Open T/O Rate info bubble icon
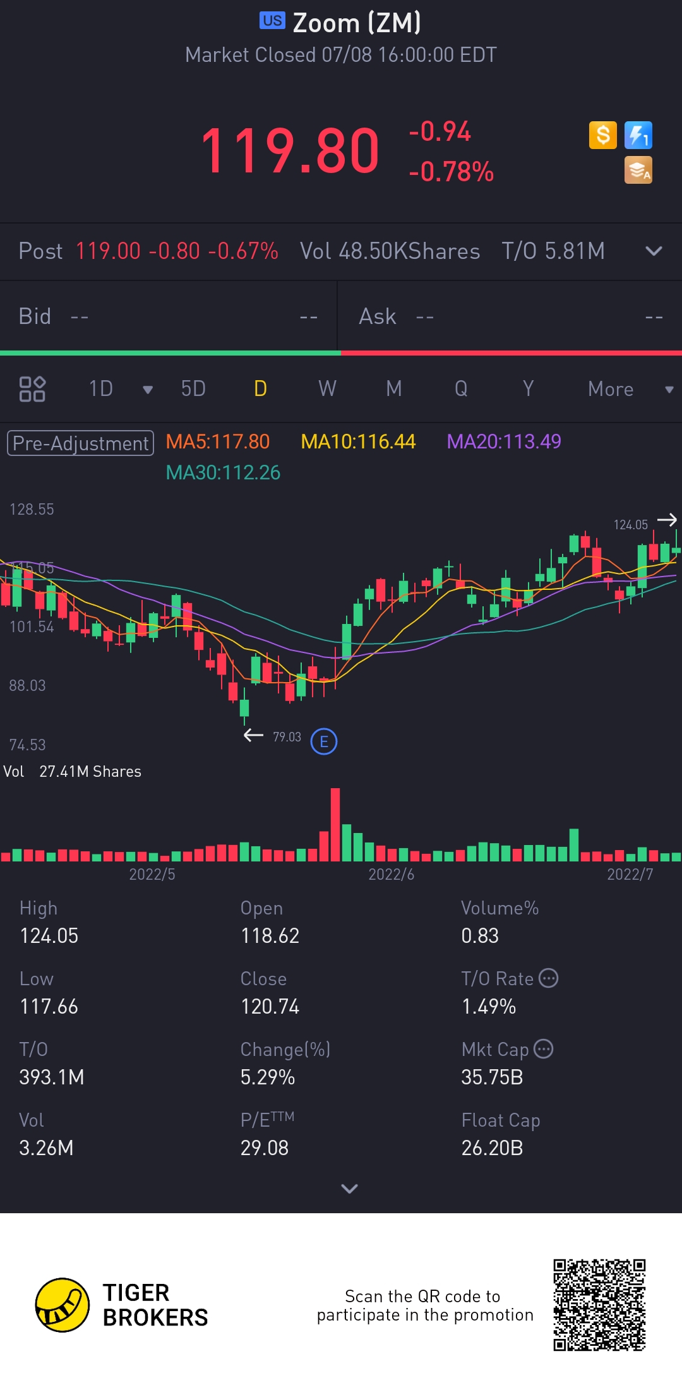The height and width of the screenshot is (1397, 682). point(548,978)
